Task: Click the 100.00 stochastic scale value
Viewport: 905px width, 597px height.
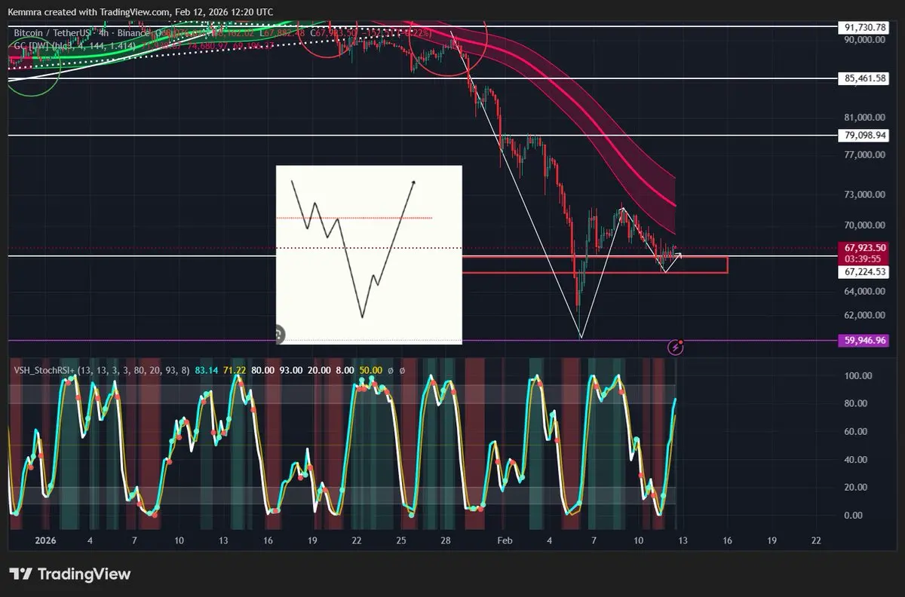Action: coord(859,375)
